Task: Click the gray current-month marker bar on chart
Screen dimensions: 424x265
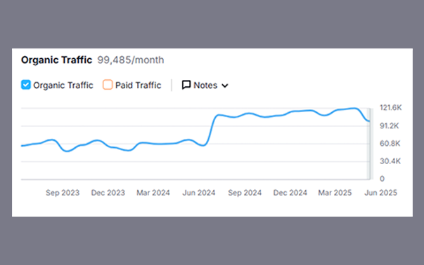Action: pyautogui.click(x=370, y=144)
